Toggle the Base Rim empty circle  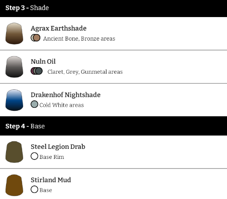pos(34,156)
